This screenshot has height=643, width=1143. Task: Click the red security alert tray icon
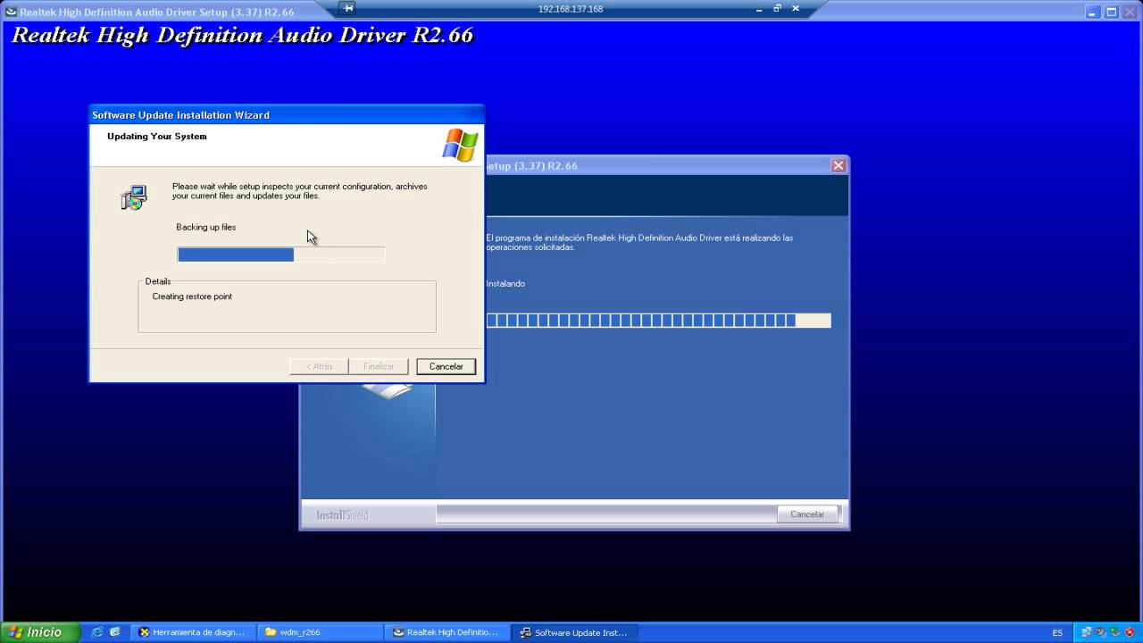pyautogui.click(x=1131, y=632)
